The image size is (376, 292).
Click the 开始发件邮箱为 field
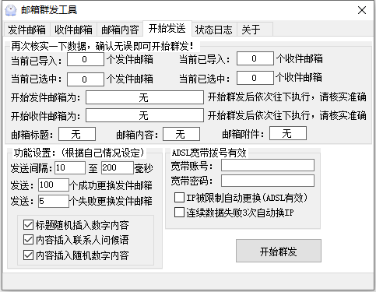[x=145, y=97]
